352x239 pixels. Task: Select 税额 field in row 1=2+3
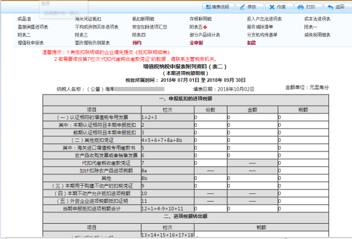pos(303,117)
